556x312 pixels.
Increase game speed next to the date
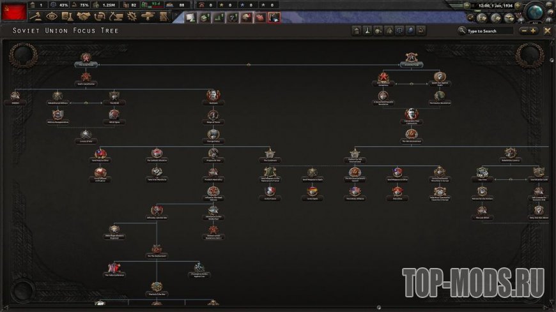coord(518,6)
